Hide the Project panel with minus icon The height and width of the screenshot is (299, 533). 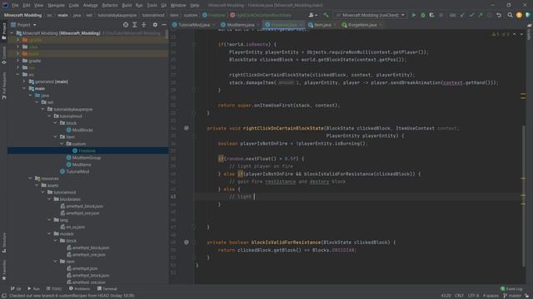pos(164,25)
